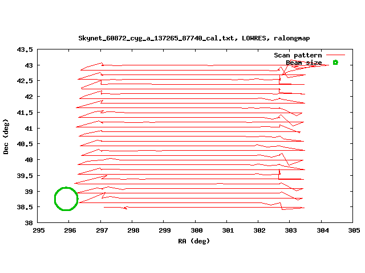365x273 pixels.
Task: Click the x-axis tick label 302
Action: (259, 230)
